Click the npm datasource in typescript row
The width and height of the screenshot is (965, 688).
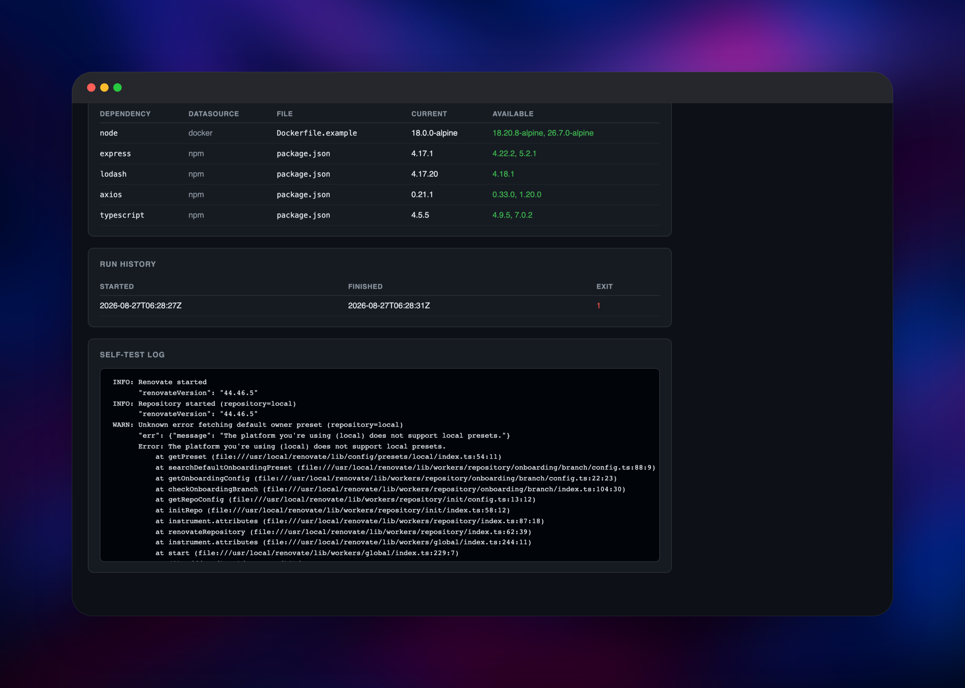pyautogui.click(x=196, y=215)
